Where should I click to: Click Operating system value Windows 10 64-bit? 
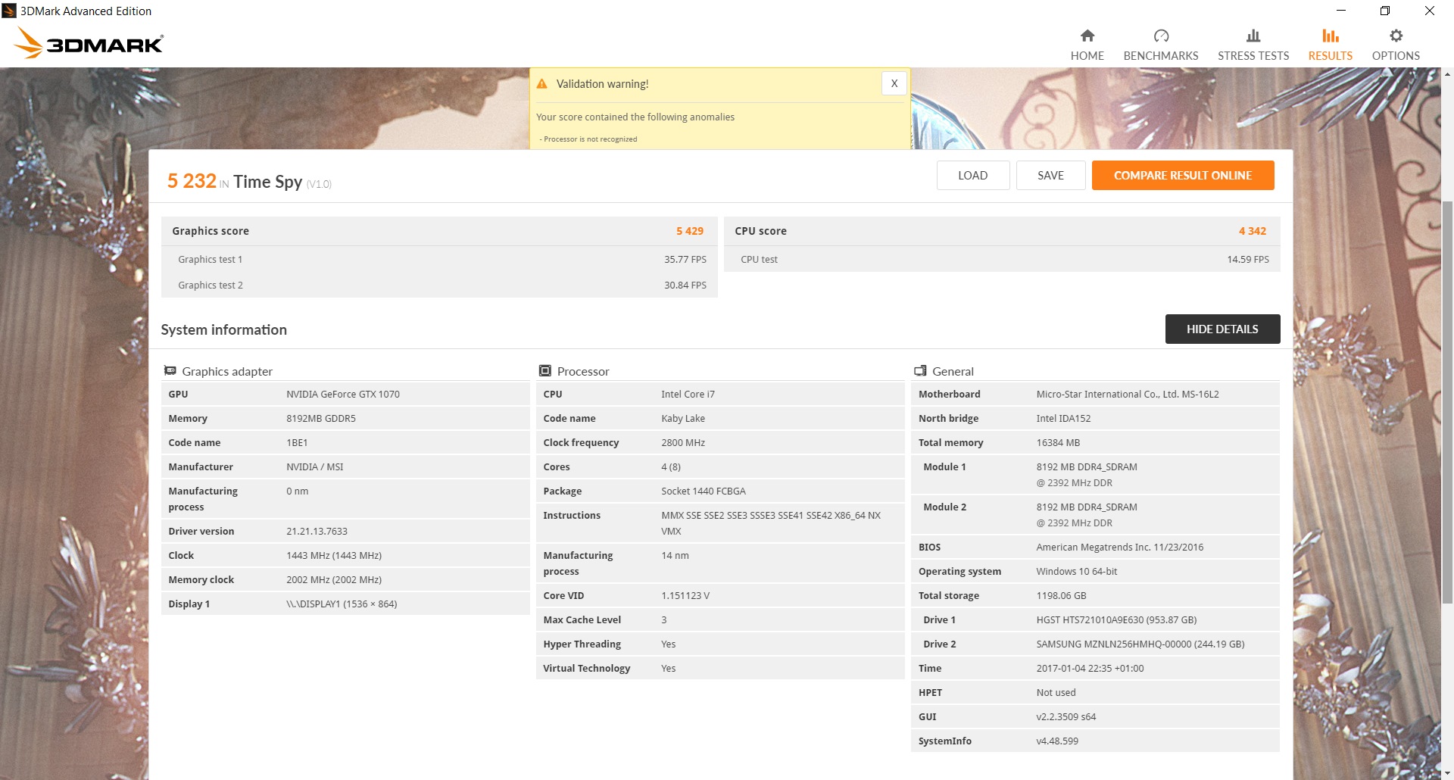[1077, 571]
